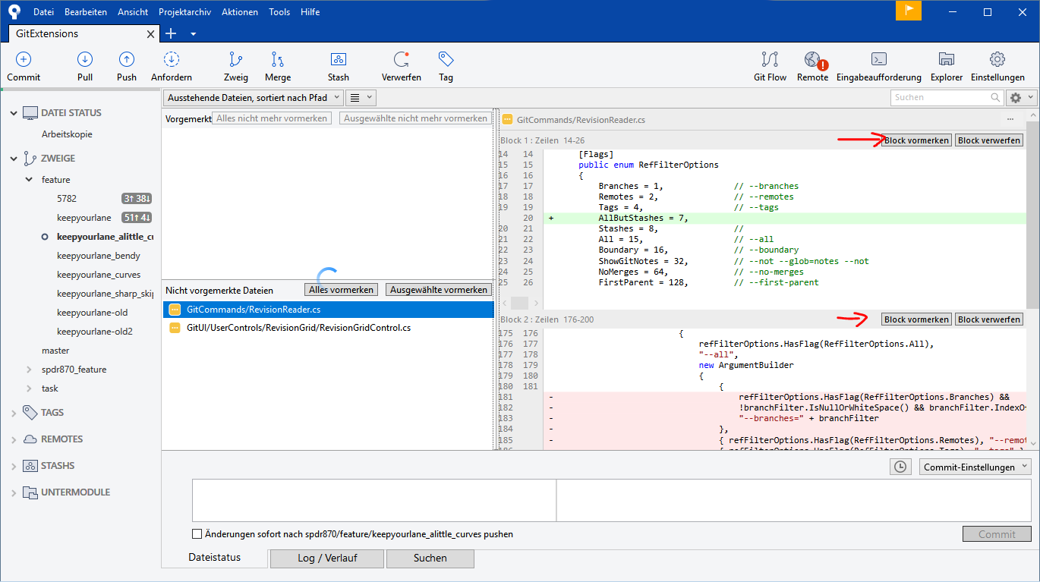This screenshot has width=1040, height=582.
Task: Collapse the DATEI STATUS section
Action: click(13, 113)
